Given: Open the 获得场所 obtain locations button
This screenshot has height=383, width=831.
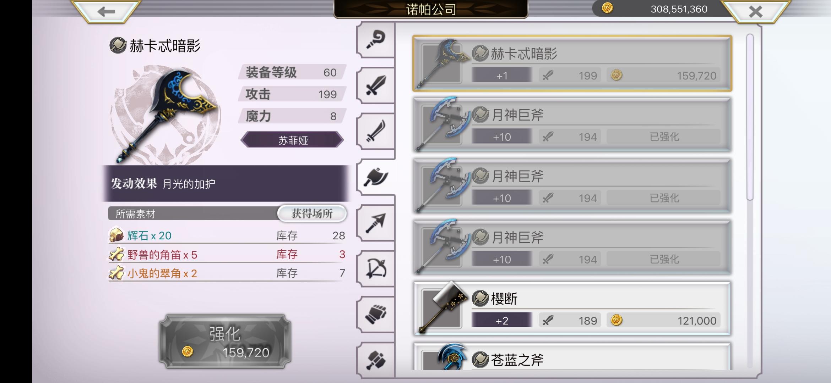Looking at the screenshot, I should click(x=312, y=213).
